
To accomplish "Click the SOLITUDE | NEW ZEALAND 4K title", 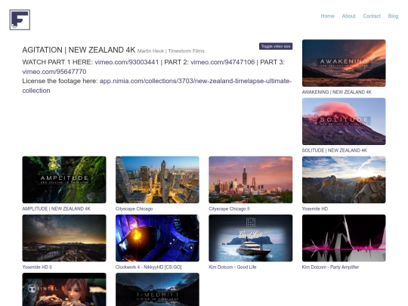I will pos(335,150).
